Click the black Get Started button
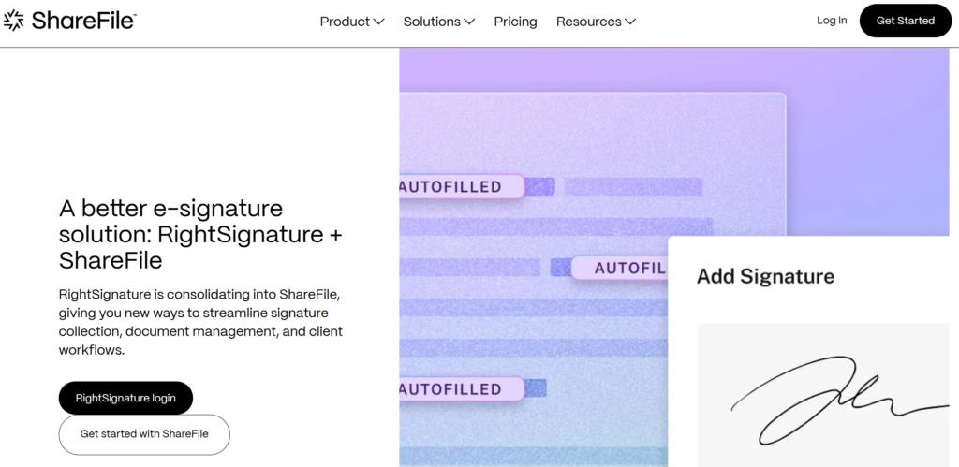This screenshot has height=467, width=959. (906, 21)
